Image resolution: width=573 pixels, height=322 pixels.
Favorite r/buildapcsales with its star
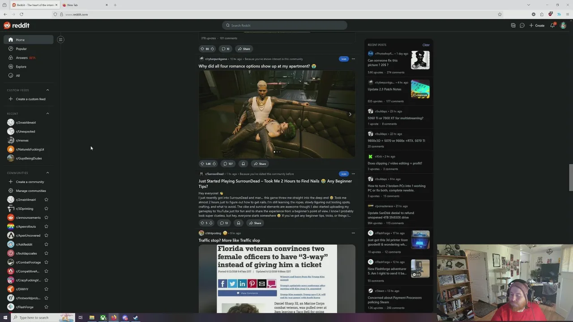pos(46,253)
